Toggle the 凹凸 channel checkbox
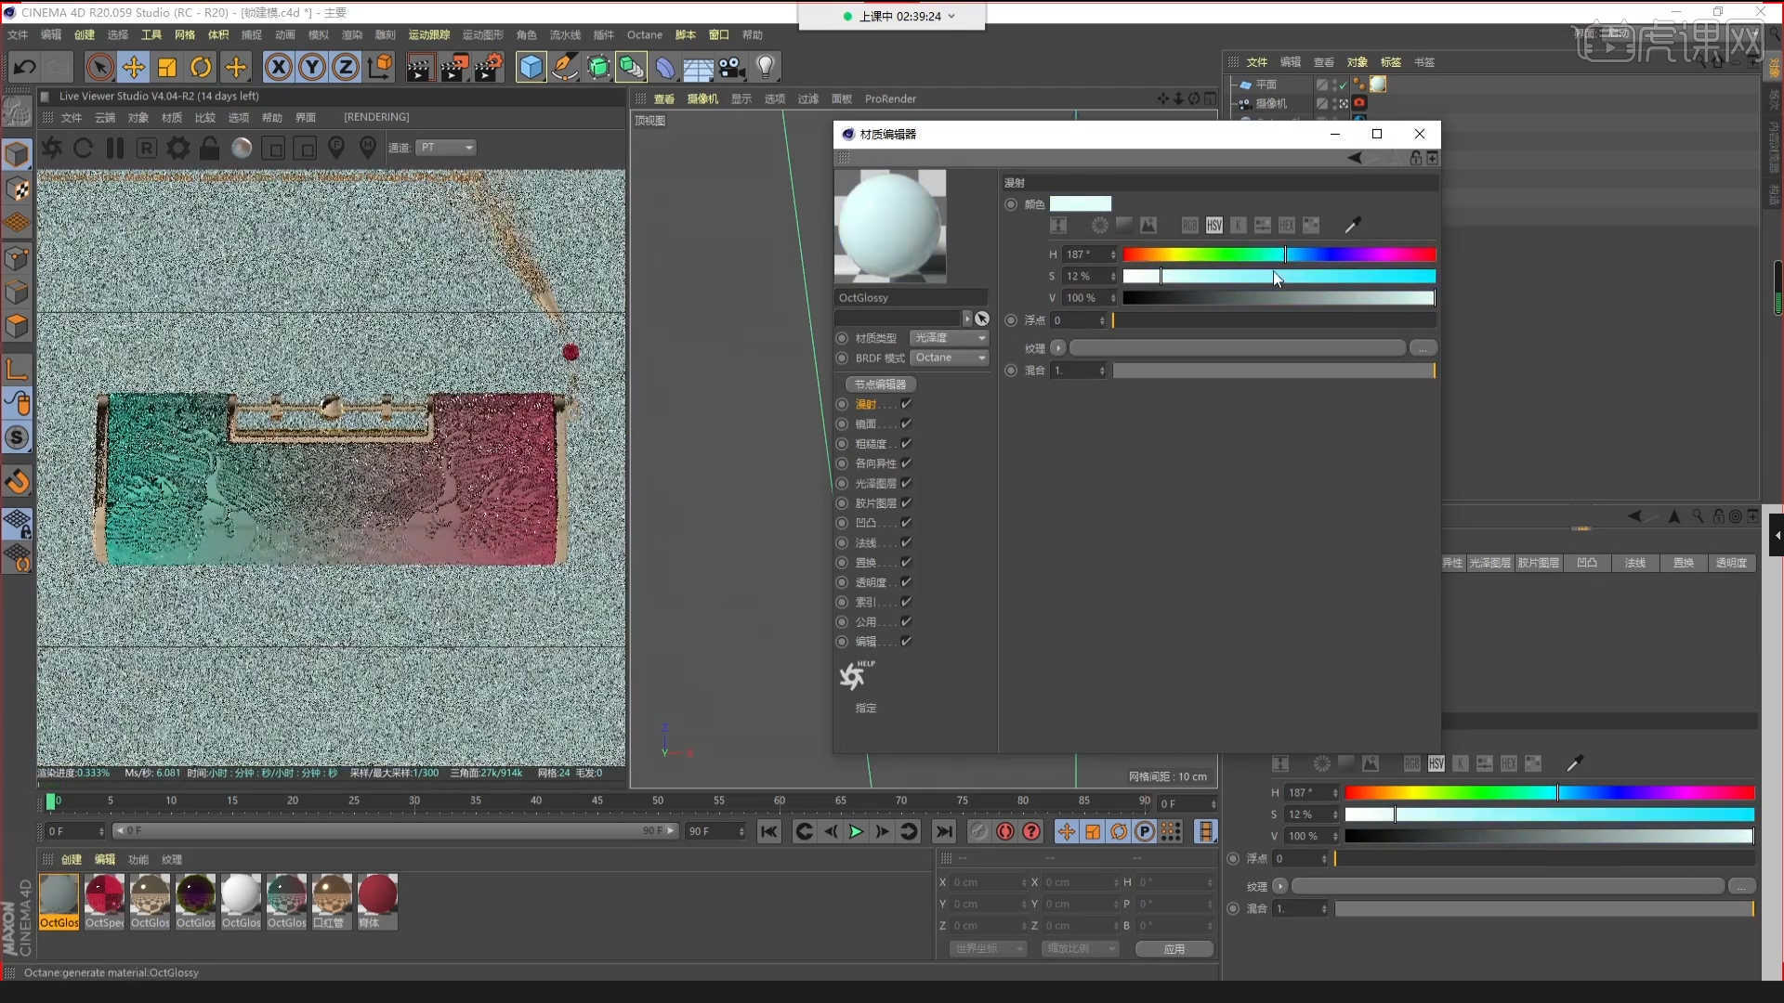 coord(906,523)
